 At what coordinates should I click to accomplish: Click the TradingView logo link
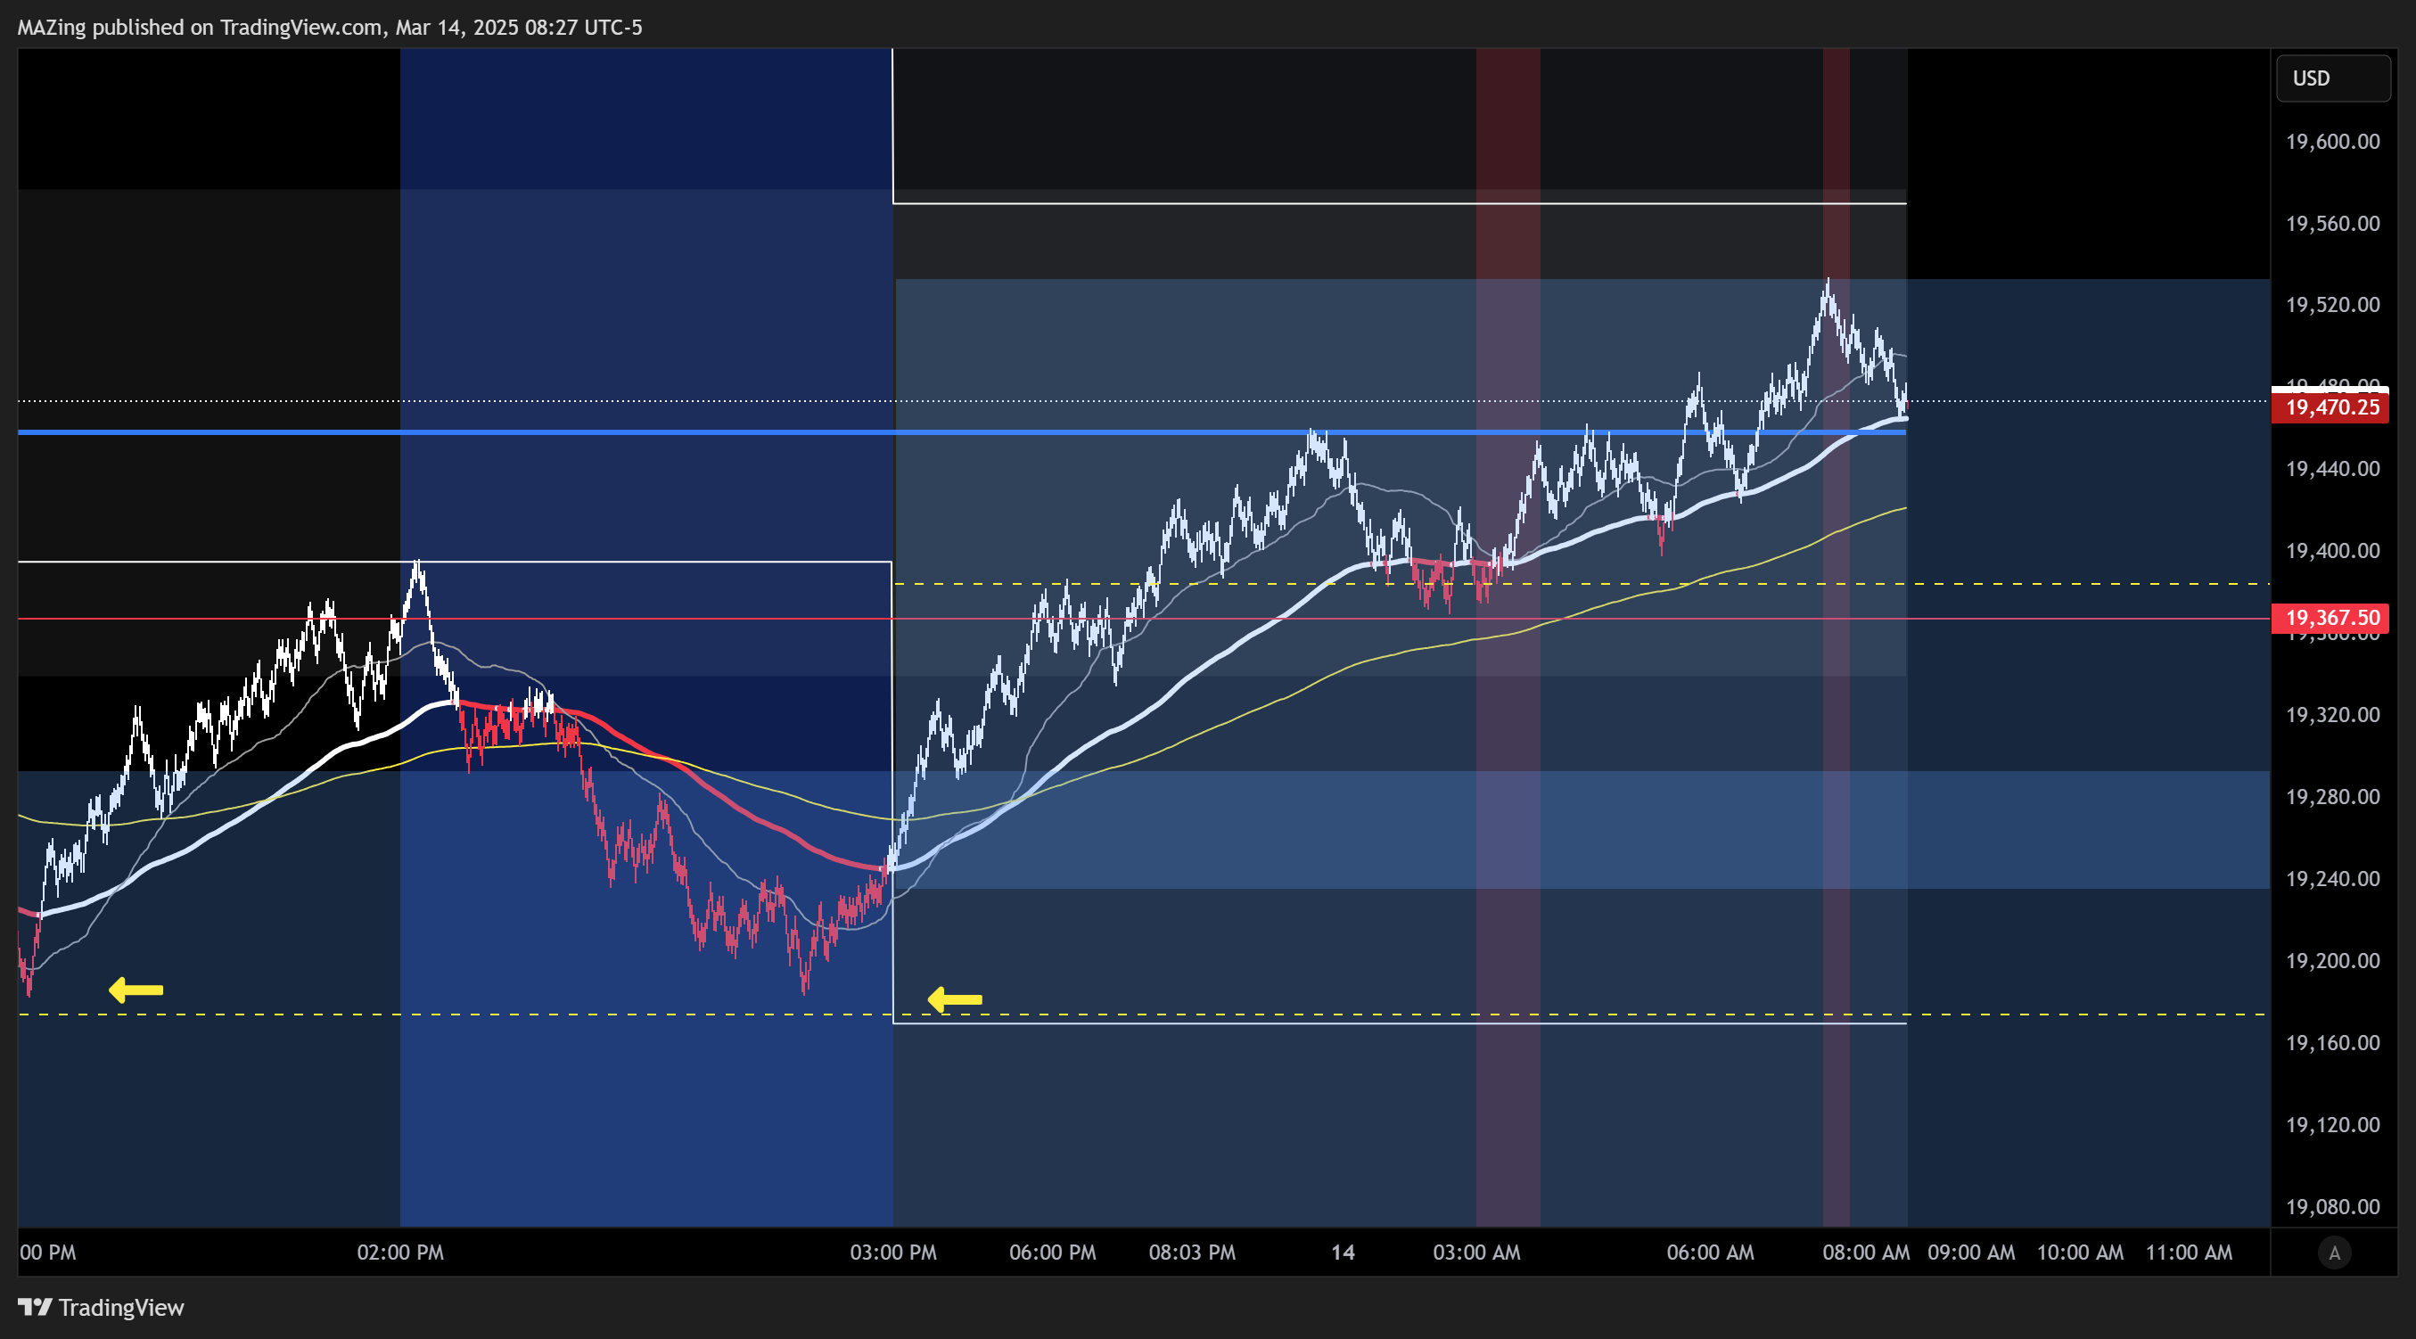(x=102, y=1307)
